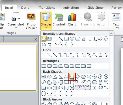Switch to the Design tab
The height and width of the screenshot is (105, 123).
pos(26,8)
